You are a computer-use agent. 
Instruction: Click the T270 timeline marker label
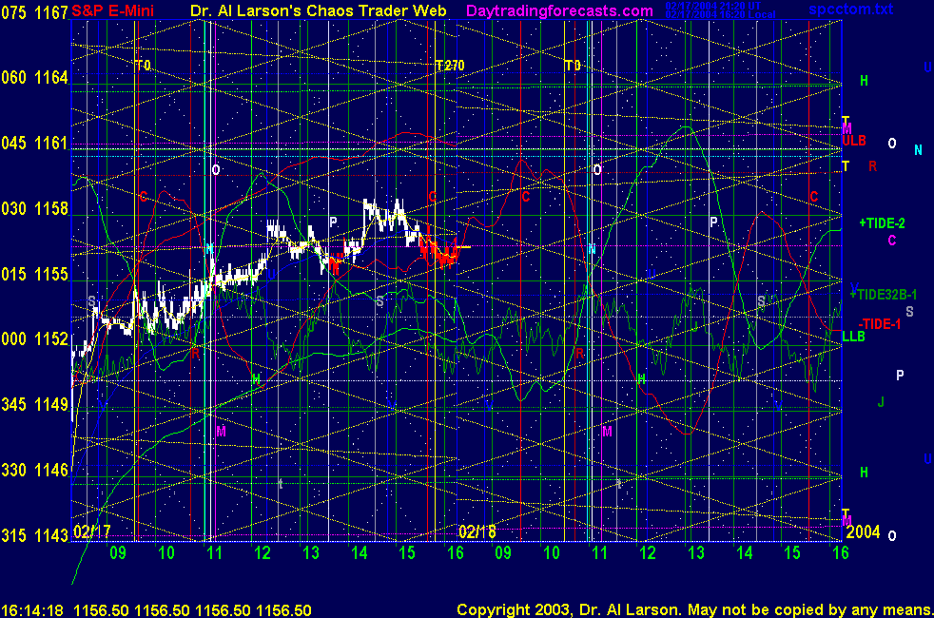[x=450, y=66]
